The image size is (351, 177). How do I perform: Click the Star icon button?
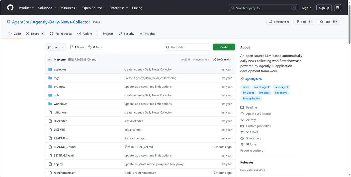tap(322, 22)
